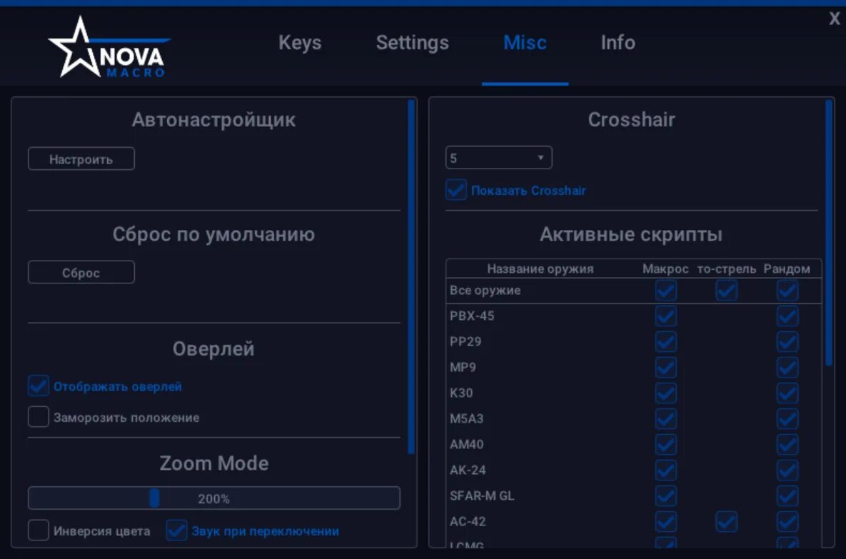846x559 pixels.
Task: Open the Crosshair style dropdown
Action: pos(498,157)
